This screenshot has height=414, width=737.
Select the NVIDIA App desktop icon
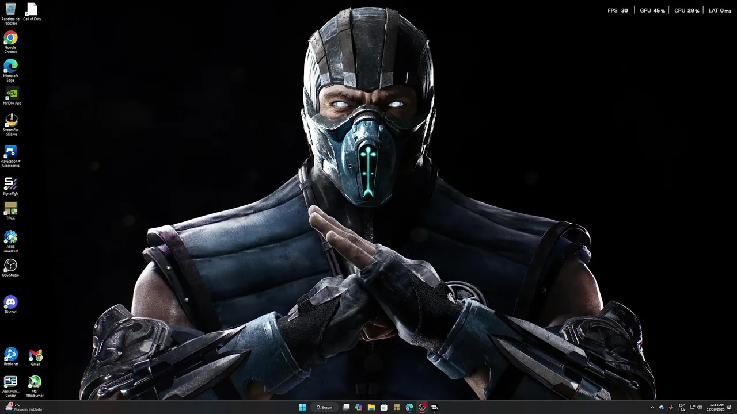pos(12,96)
